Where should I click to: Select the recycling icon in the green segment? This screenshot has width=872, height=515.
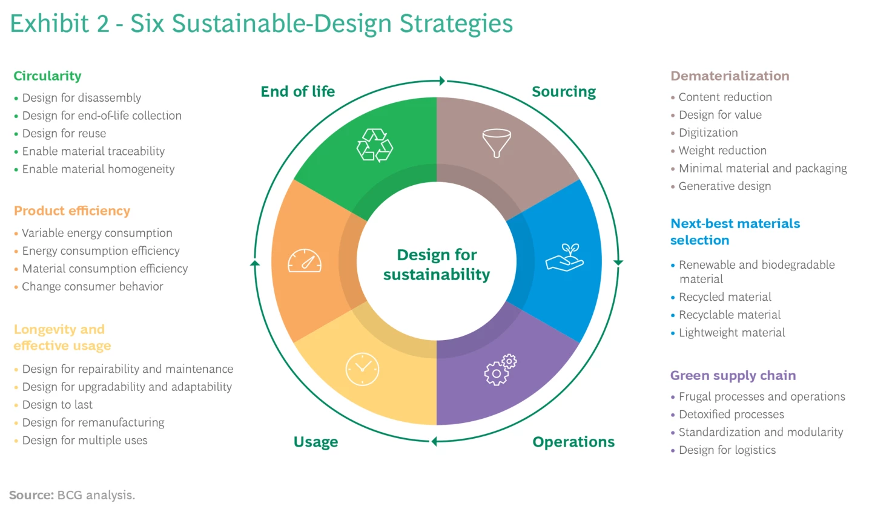tap(375, 145)
